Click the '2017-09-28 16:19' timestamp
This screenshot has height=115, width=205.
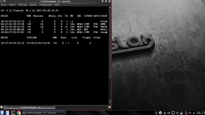(x=47, y=11)
